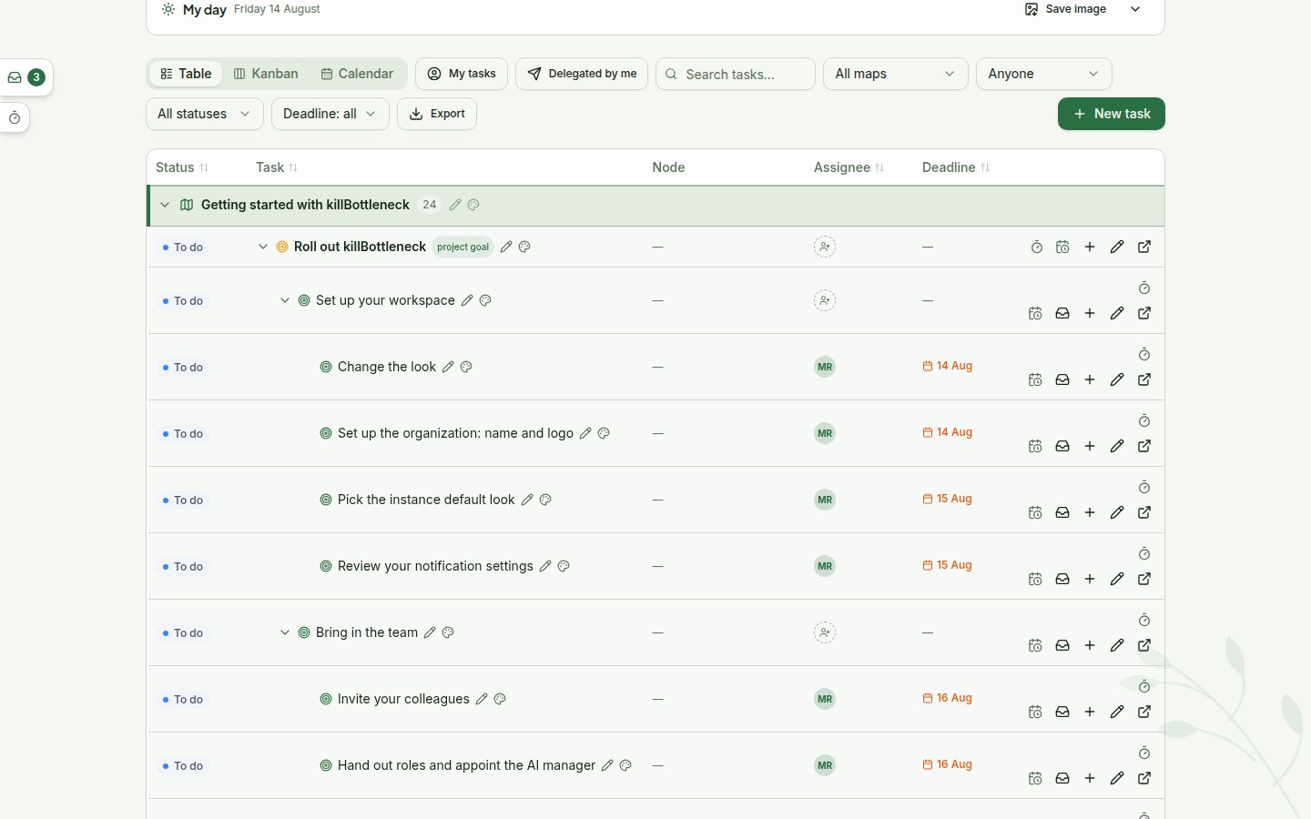
Task: Click inbox icon in Invite your colleagues row
Action: [x=1062, y=712]
